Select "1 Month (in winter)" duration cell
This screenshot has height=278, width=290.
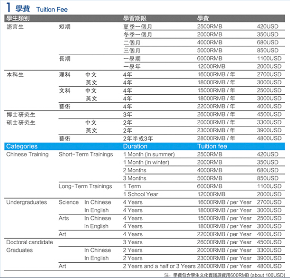pyautogui.click(x=146, y=162)
